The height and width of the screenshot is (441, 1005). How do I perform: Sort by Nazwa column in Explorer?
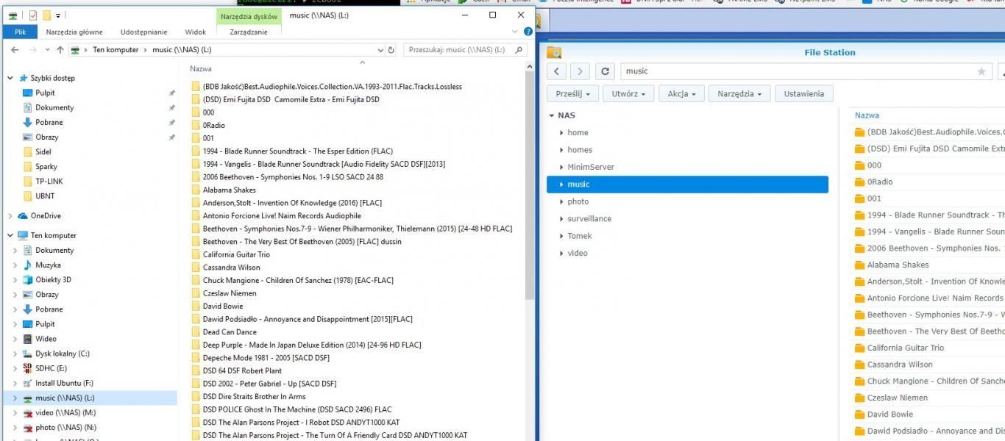tap(201, 68)
